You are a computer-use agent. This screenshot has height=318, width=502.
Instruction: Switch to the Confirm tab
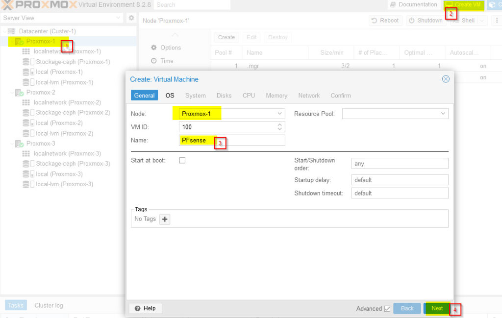341,96
